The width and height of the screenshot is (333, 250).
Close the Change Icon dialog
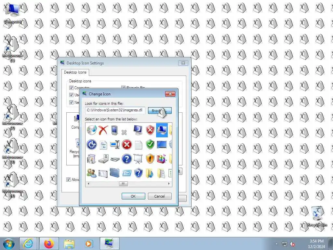[170, 94]
